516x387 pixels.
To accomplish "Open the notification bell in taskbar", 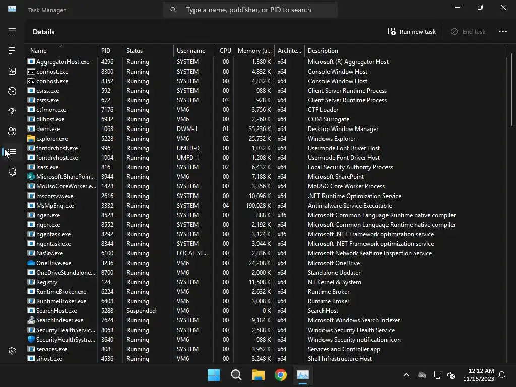I will point(502,375).
